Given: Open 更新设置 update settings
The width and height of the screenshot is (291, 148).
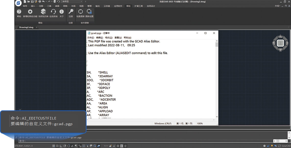Looking at the screenshot, I should (x=89, y=13).
